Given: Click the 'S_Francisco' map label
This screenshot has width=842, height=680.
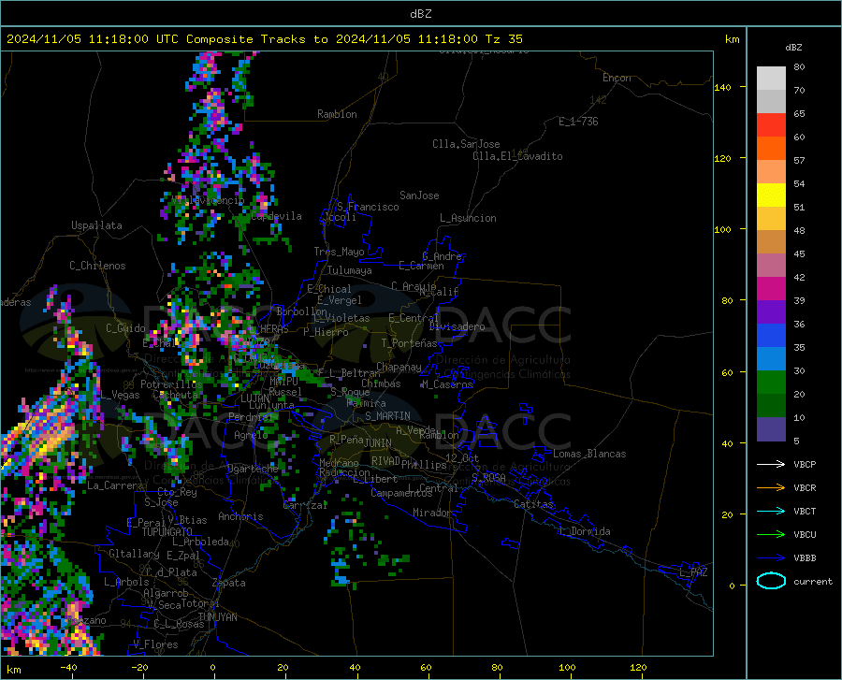Looking at the screenshot, I should tap(368, 207).
